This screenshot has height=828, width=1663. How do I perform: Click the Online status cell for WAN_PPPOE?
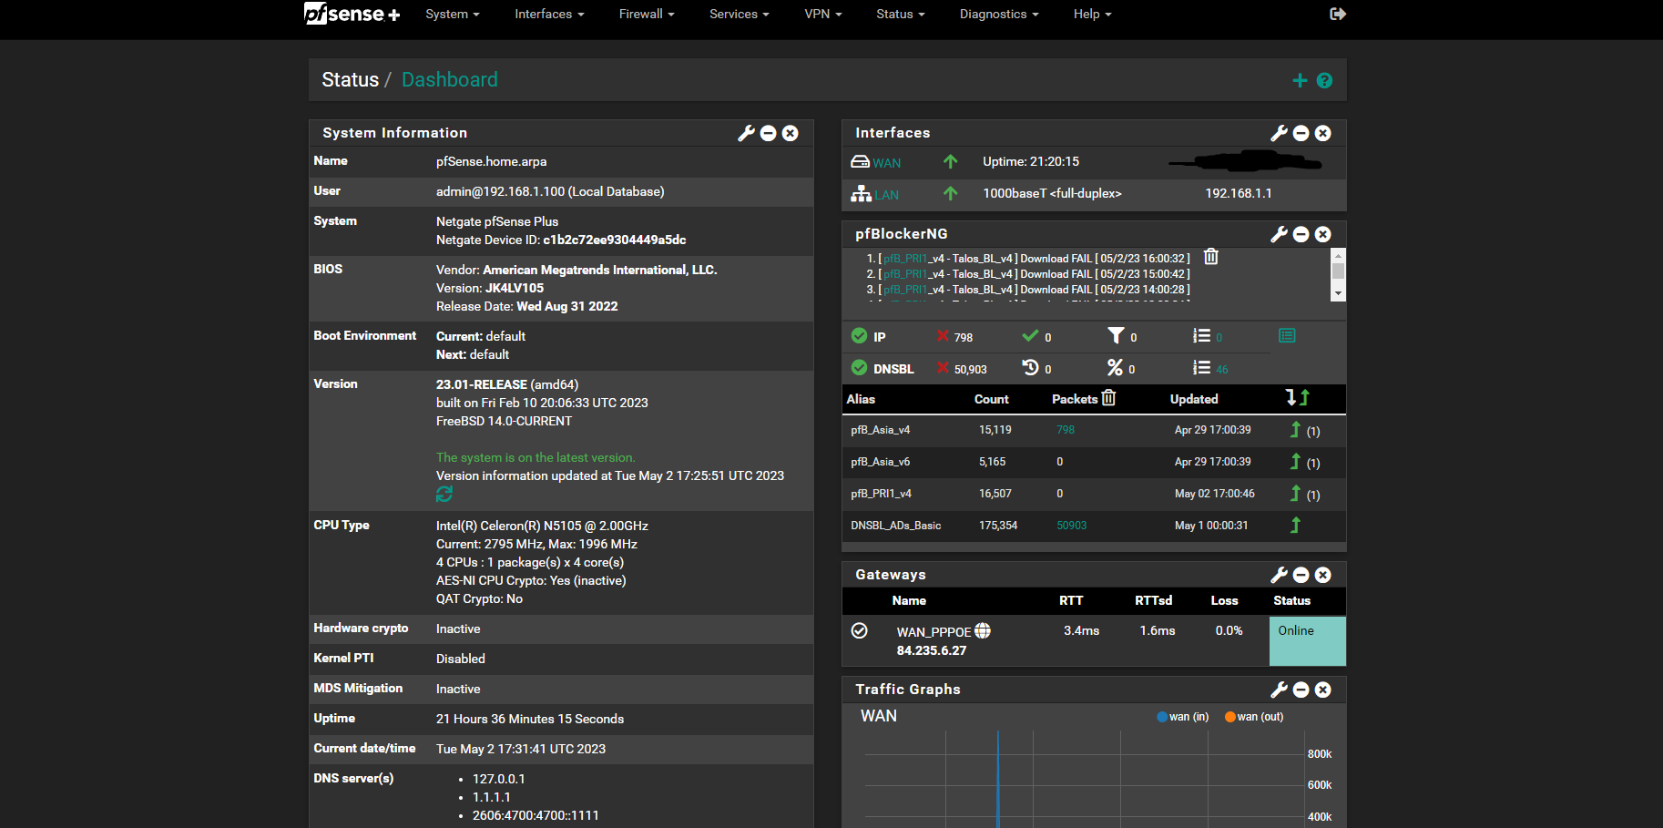1307,640
